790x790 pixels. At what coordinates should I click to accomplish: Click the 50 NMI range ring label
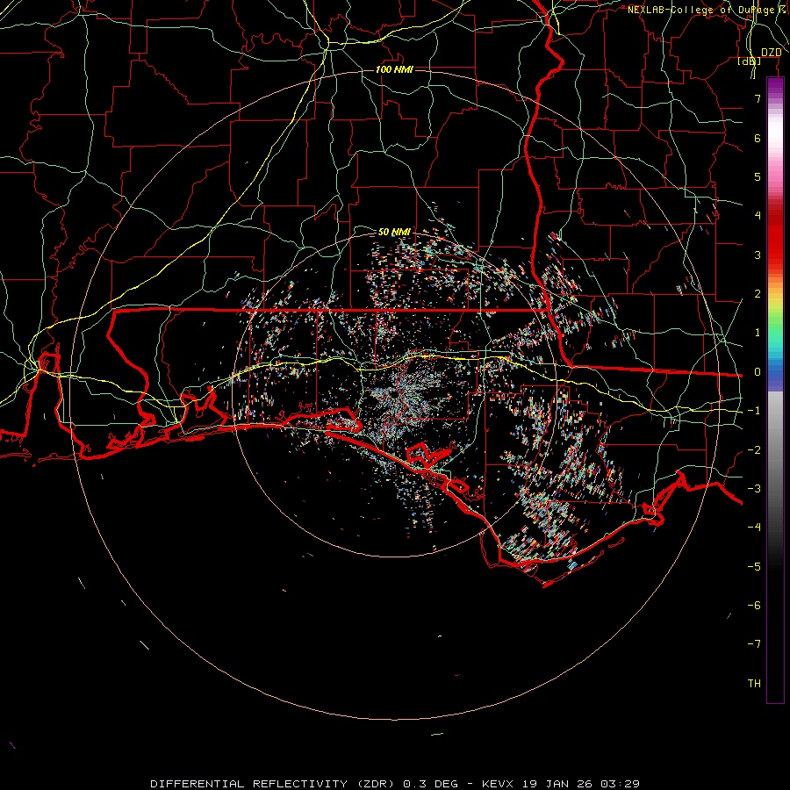click(394, 232)
